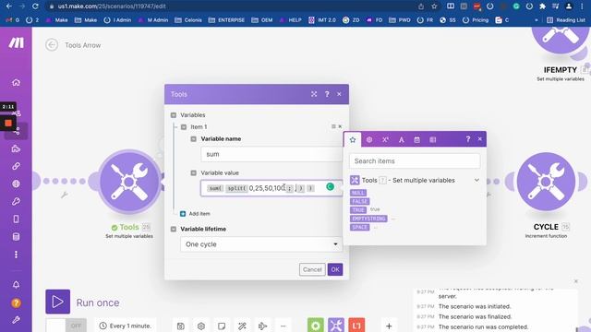Open help in the mapping picker panel
Viewport: 591px width, 332px height.
pos(468,139)
